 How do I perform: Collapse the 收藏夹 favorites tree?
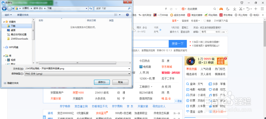click(x=4, y=22)
